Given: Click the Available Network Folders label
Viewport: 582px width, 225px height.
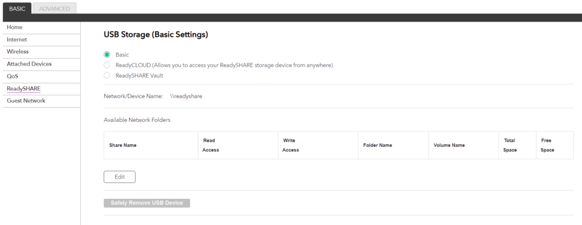Looking at the screenshot, I should pos(137,120).
